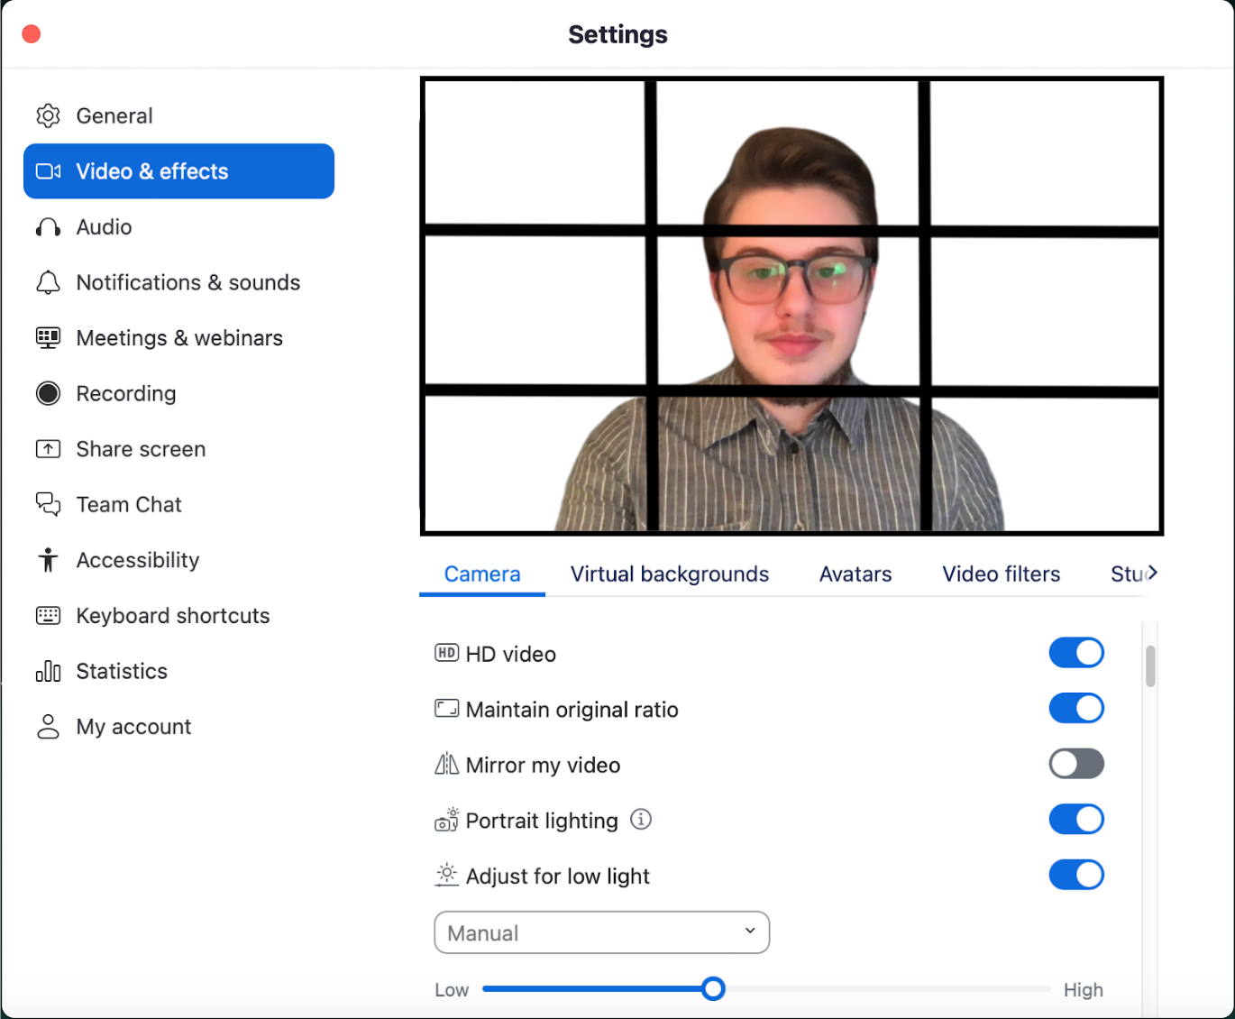This screenshot has height=1019, width=1235.
Task: Disable HD video
Action: coord(1076,653)
